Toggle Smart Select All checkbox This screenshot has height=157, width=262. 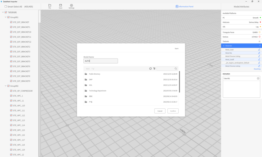pyautogui.click(x=6, y=6)
